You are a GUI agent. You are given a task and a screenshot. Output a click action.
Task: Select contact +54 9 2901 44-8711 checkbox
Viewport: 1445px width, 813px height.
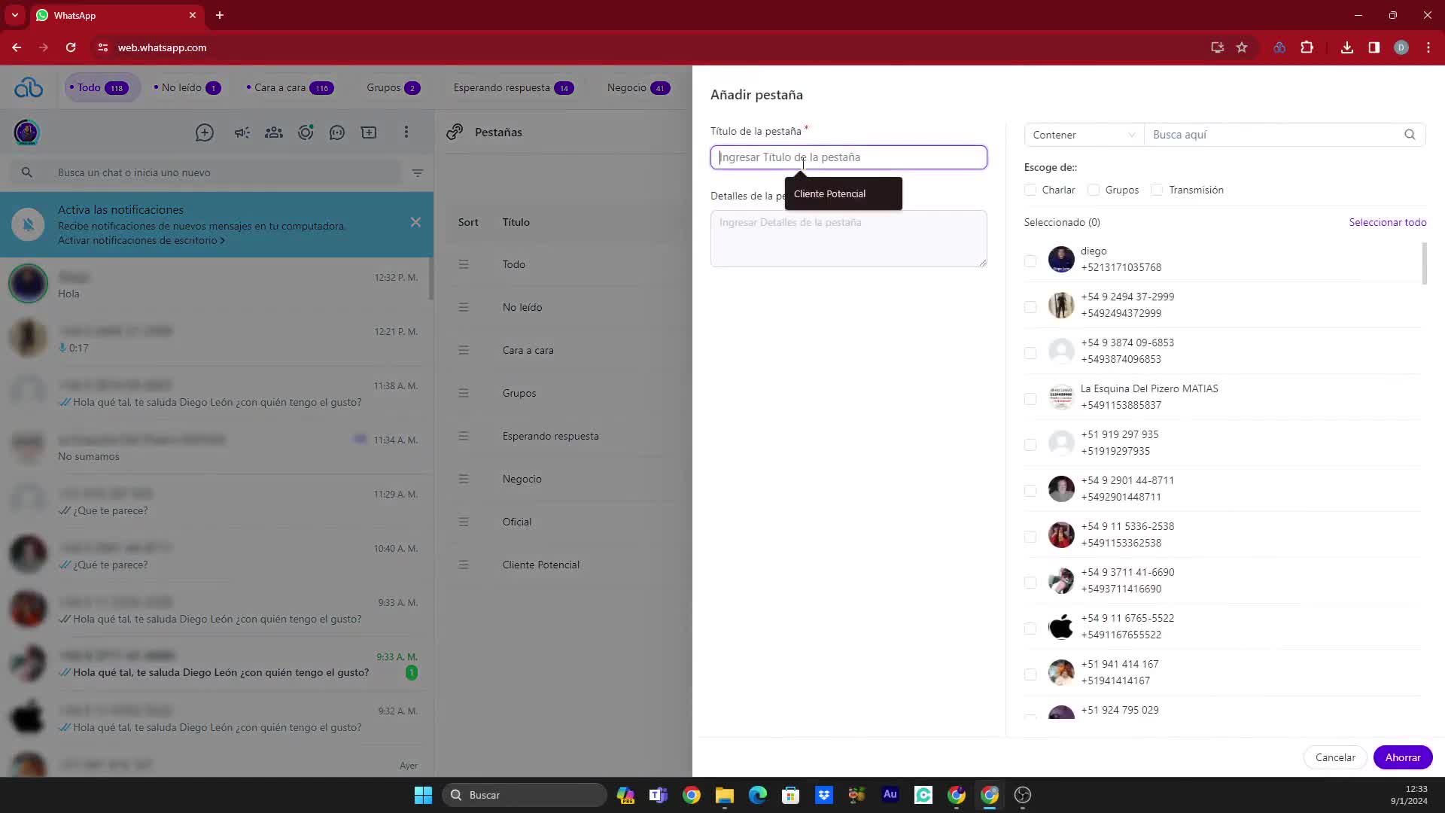[1030, 491]
